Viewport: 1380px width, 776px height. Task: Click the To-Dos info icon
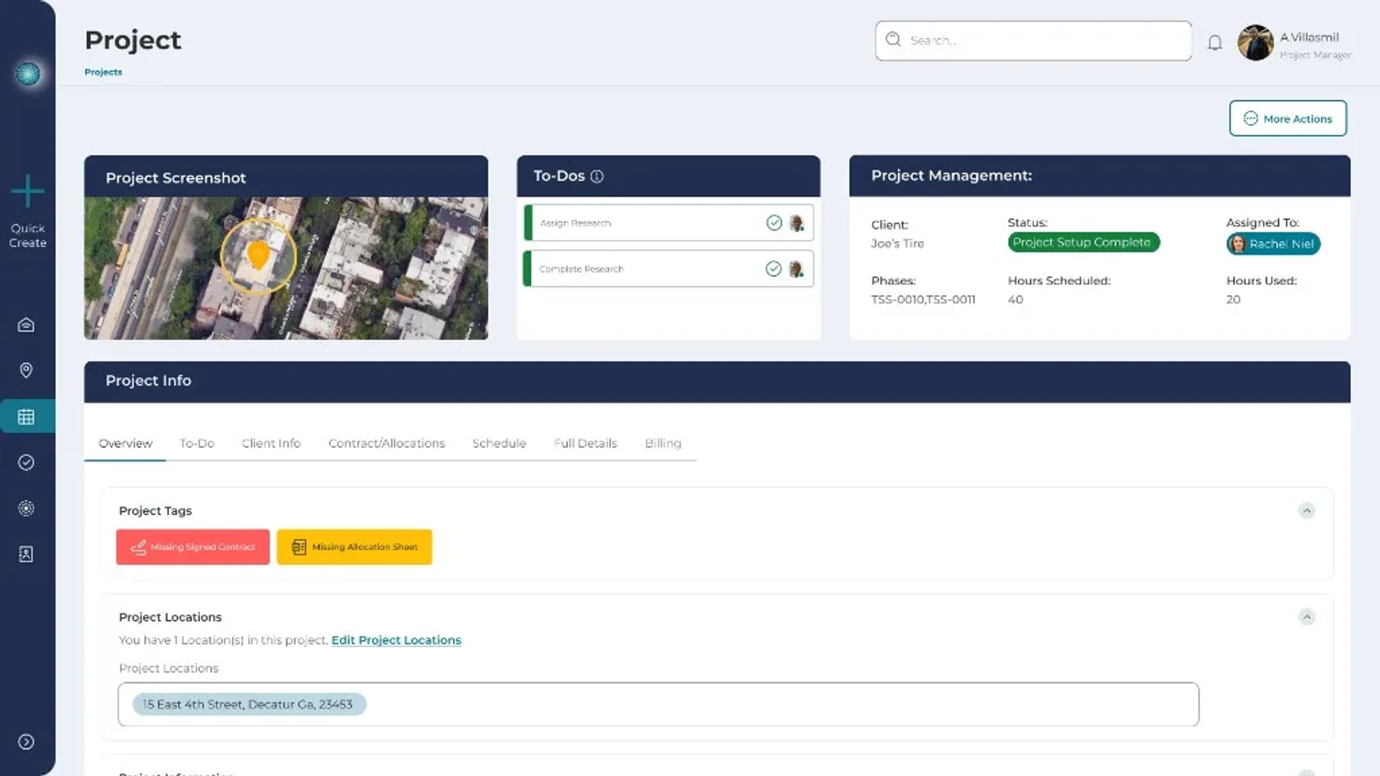[x=597, y=176]
